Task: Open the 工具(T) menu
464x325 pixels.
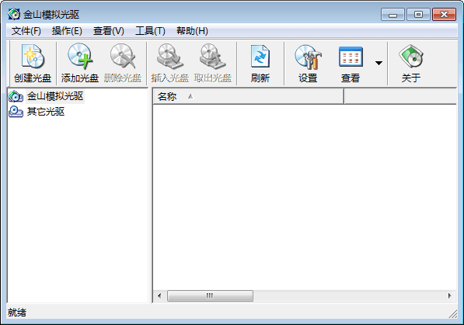Action: [150, 31]
